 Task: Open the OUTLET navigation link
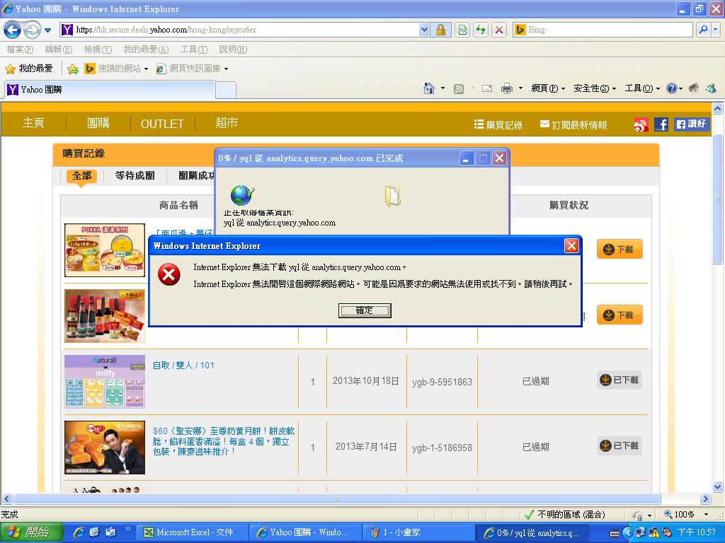(162, 124)
